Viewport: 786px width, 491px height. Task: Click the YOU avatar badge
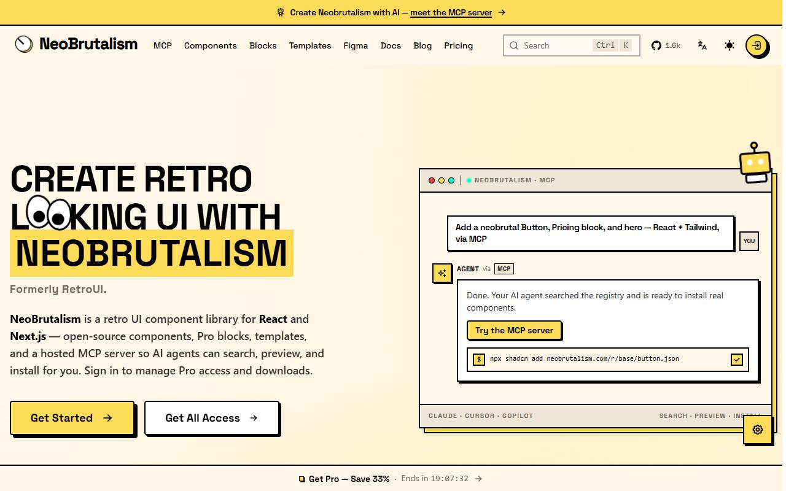pyautogui.click(x=749, y=241)
